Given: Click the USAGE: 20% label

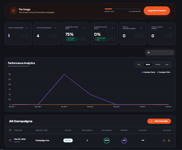Looking at the screenshot, I should coord(109,11).
